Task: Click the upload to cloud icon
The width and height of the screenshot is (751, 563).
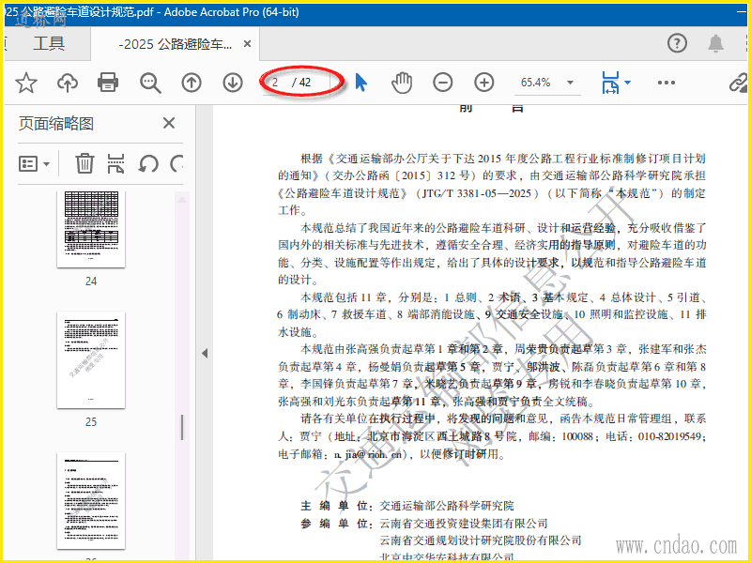Action: (x=68, y=83)
